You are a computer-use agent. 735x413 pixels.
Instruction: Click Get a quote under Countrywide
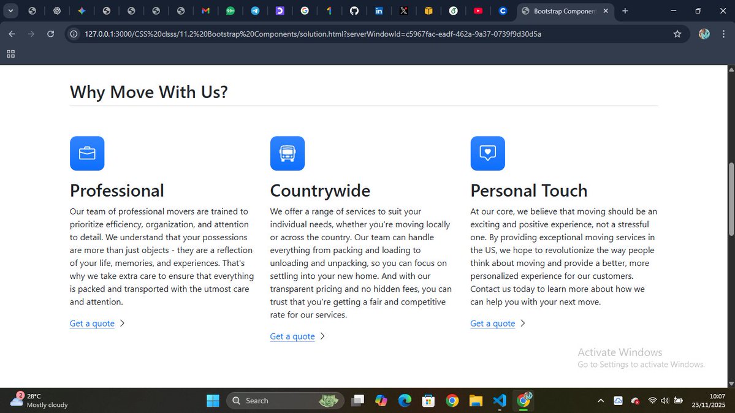coord(292,336)
